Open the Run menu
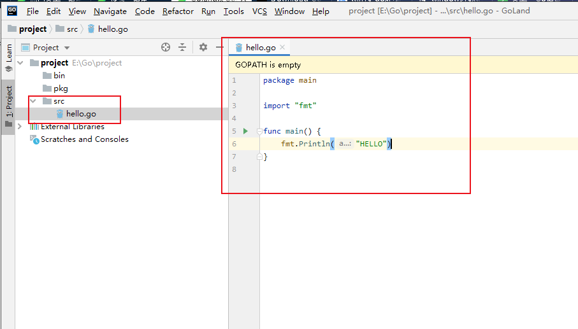The height and width of the screenshot is (329, 578). (x=208, y=11)
